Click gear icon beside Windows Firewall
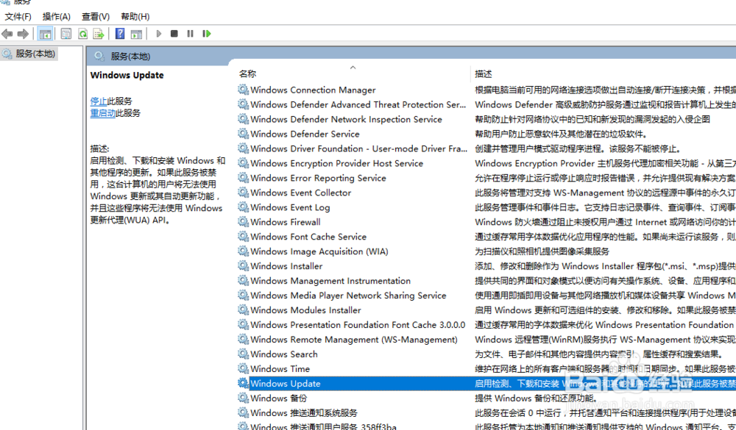Screen dimensions: 736x430 [243, 222]
